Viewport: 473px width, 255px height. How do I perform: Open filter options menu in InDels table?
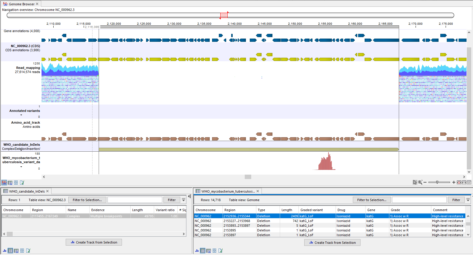183,200
